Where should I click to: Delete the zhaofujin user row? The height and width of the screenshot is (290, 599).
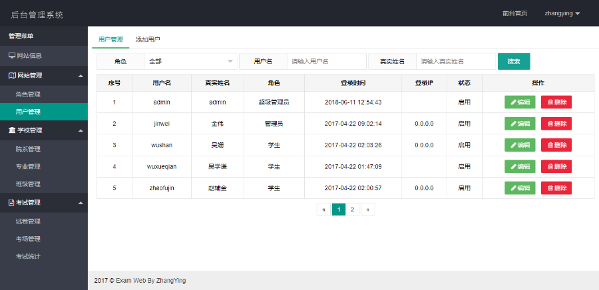click(556, 188)
